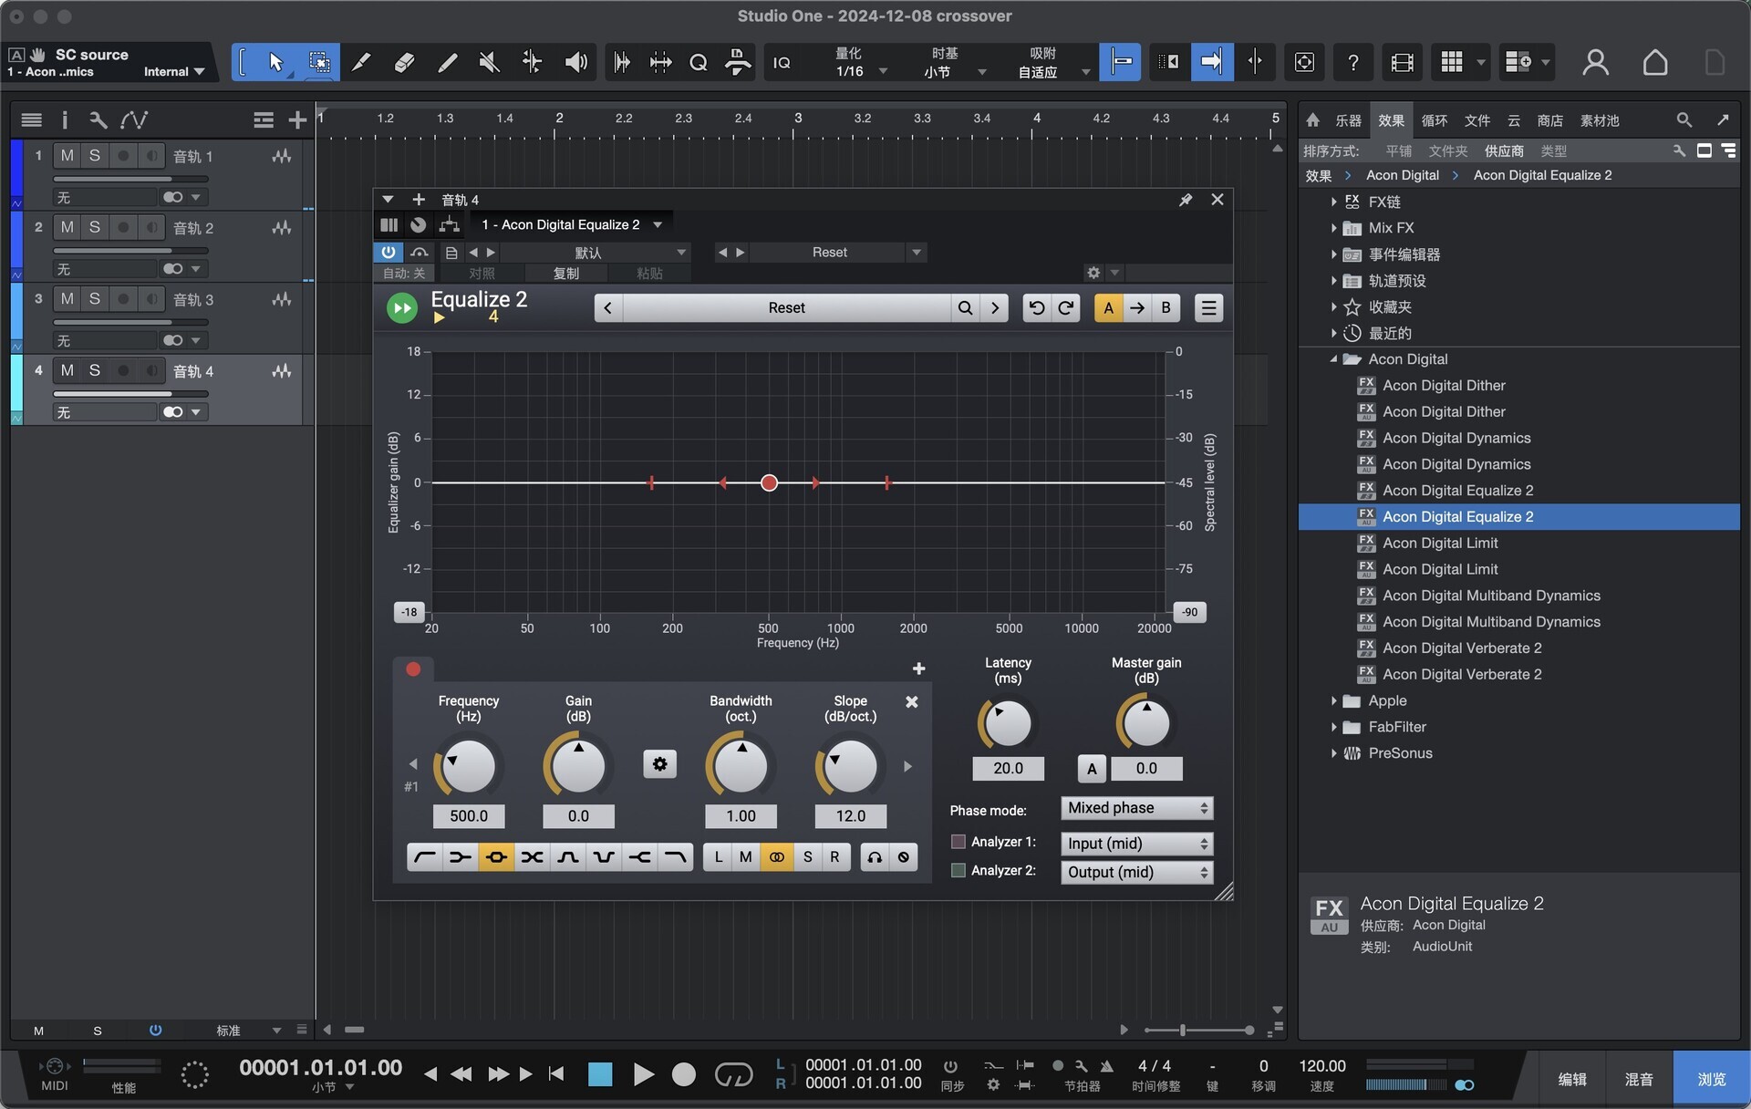Select the low-cut filter shape
The width and height of the screenshot is (1751, 1109).
pyautogui.click(x=424, y=857)
